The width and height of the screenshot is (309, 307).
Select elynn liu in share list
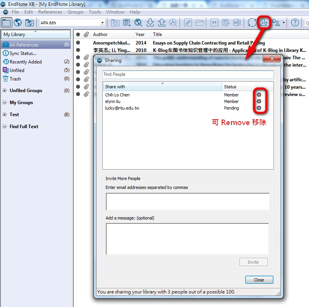[113, 101]
